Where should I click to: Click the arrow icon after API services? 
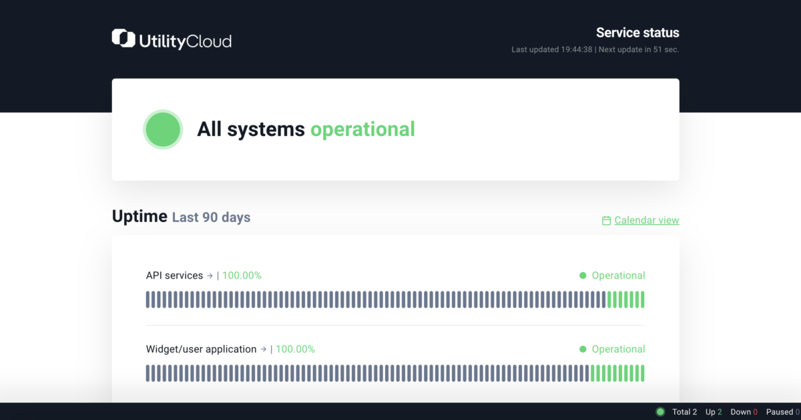pos(210,275)
